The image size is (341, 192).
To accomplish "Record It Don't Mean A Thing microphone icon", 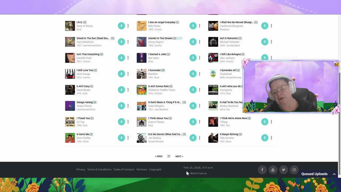I will [193, 106].
